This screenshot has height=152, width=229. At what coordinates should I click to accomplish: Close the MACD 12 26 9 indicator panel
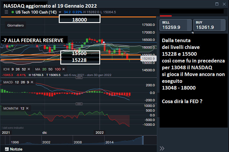(x=32, y=82)
